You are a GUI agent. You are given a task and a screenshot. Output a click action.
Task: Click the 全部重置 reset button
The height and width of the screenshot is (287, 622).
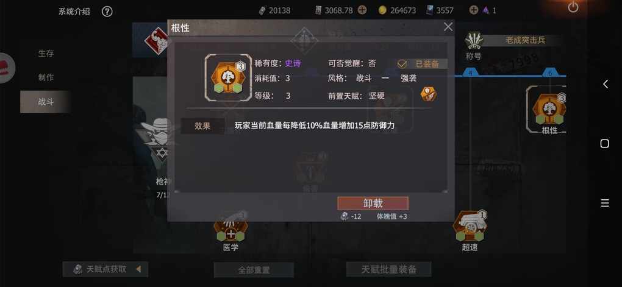coord(254,270)
